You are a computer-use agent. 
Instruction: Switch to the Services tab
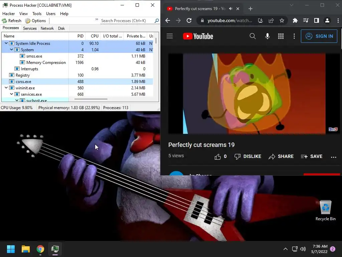(30, 28)
